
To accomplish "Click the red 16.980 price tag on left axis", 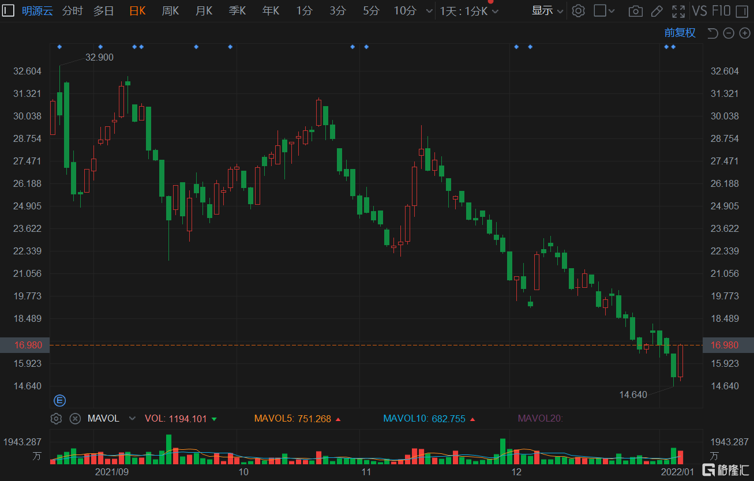I will click(x=25, y=345).
